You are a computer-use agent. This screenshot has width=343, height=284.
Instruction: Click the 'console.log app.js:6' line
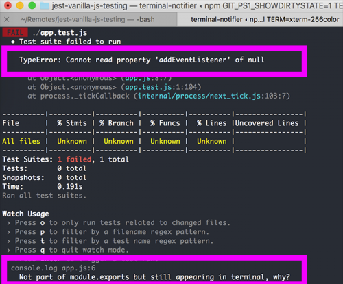coord(54,268)
